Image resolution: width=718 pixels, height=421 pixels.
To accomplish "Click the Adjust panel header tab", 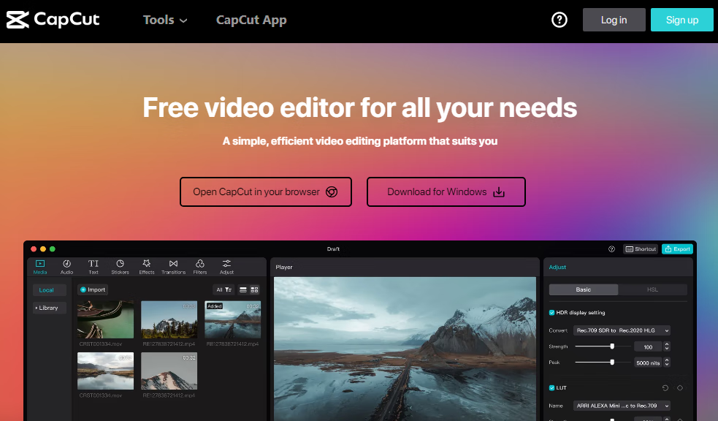I will coord(557,267).
